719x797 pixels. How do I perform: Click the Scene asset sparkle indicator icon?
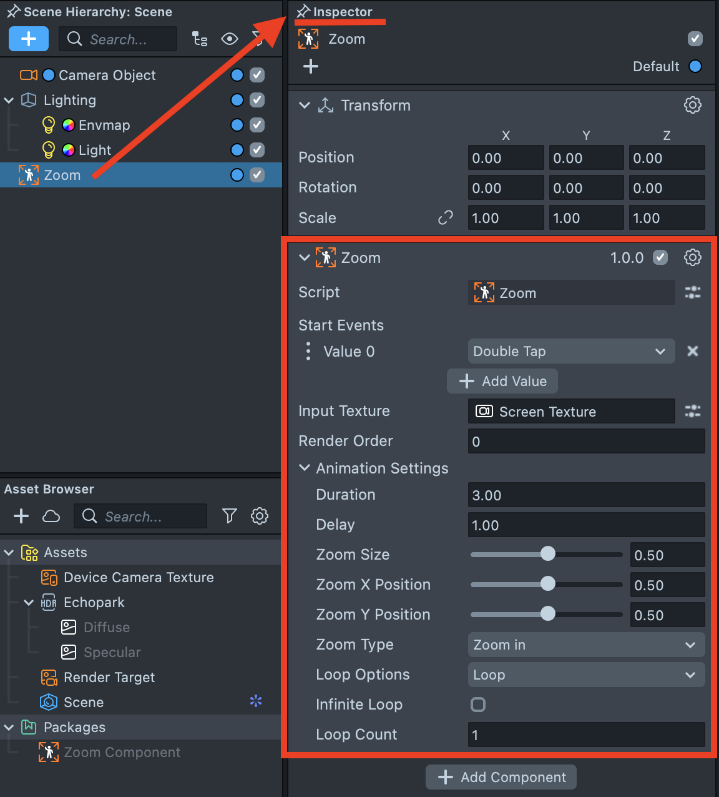tap(256, 701)
